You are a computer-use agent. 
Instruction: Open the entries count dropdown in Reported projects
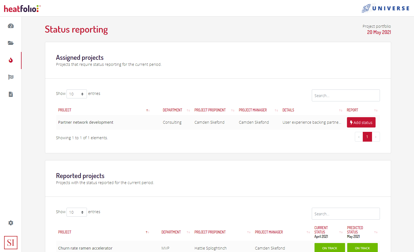[x=77, y=212]
